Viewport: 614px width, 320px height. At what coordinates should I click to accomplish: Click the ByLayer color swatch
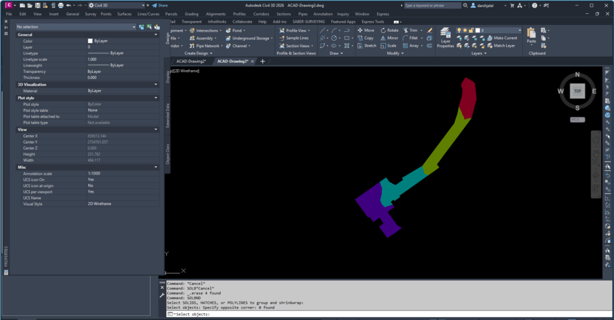(90, 41)
